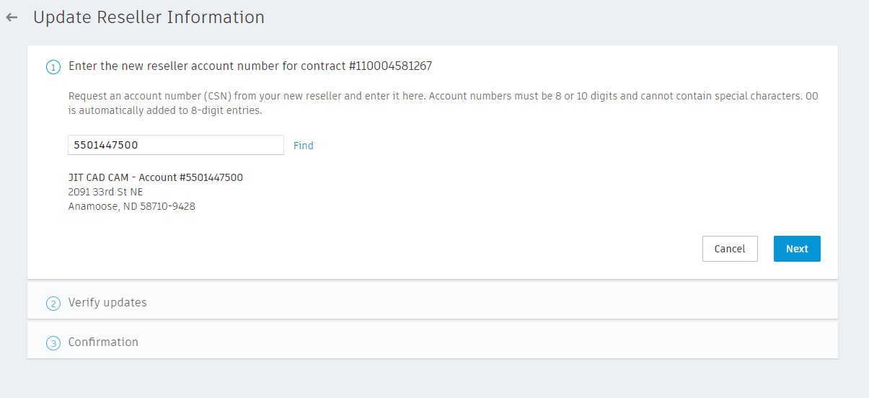Expand the Verify updates section

107,303
